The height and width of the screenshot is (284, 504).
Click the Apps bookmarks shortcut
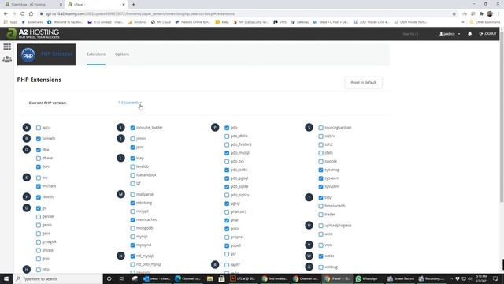(10, 22)
